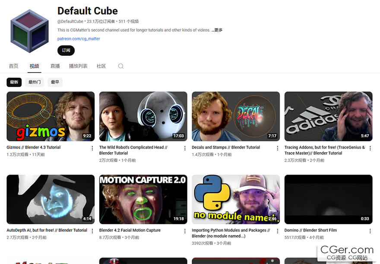The image size is (380, 264).
Task: Open the Default Cube channel avatar
Action: coord(29,31)
